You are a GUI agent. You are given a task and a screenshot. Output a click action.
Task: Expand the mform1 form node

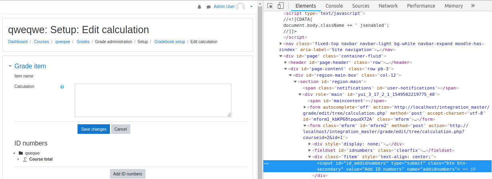(x=305, y=107)
